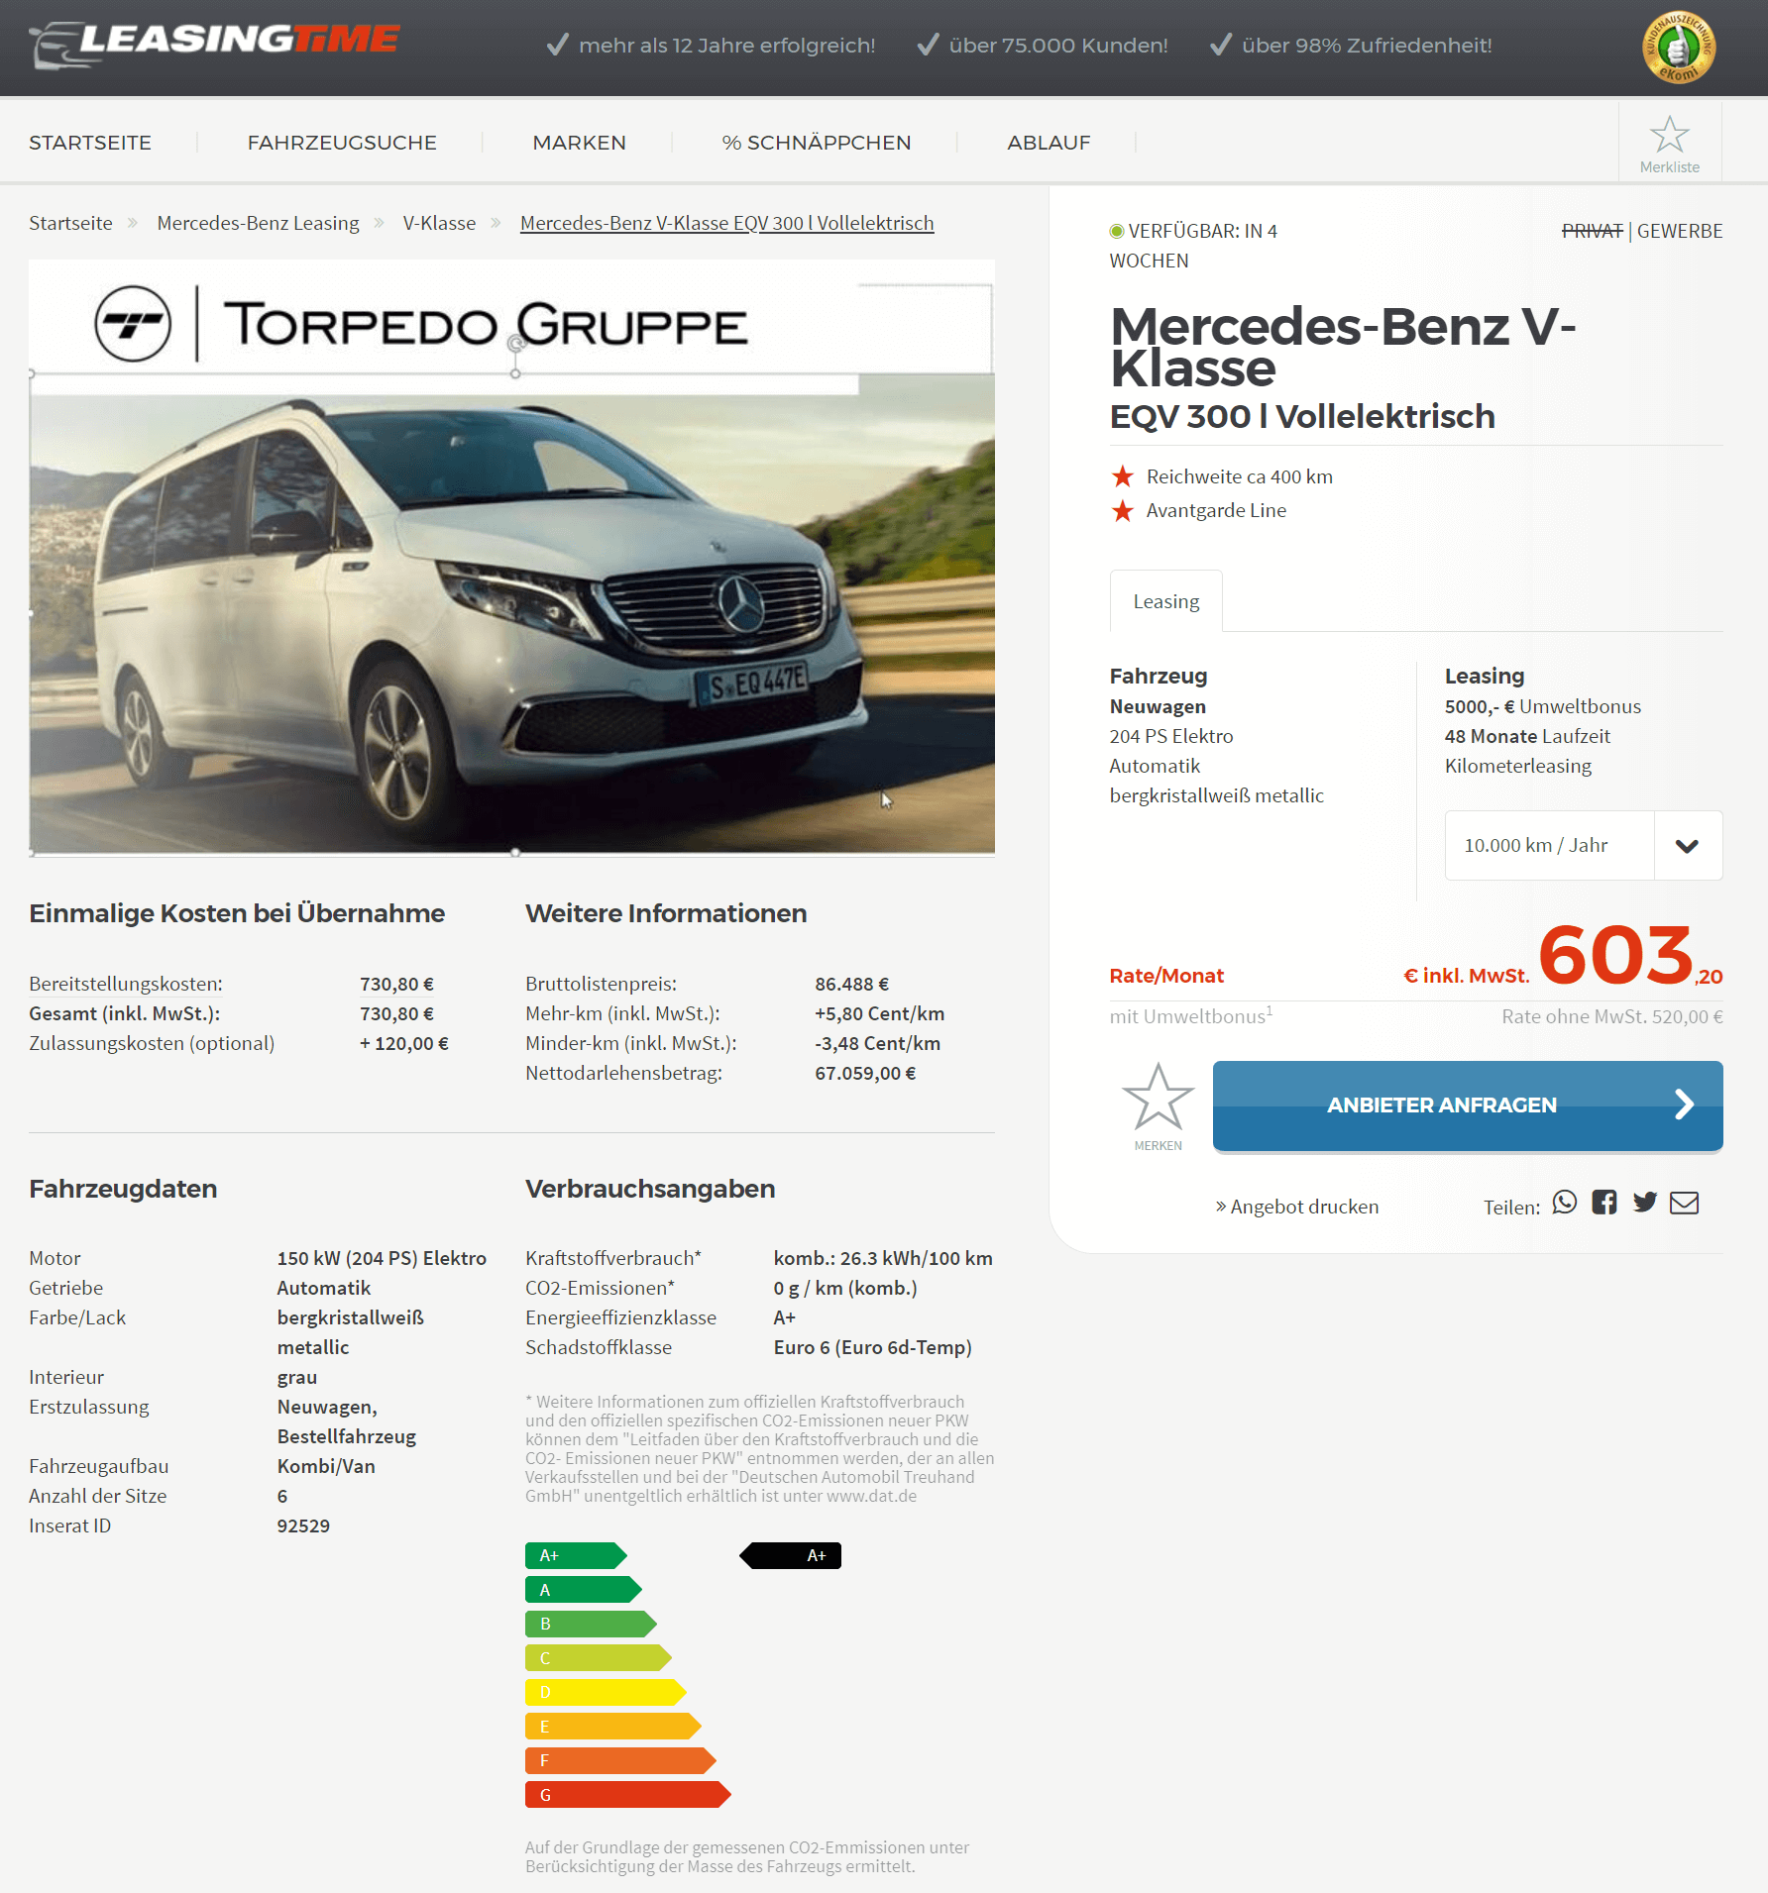The width and height of the screenshot is (1768, 1893).
Task: Share offer by email envelope icon
Action: click(1684, 1203)
